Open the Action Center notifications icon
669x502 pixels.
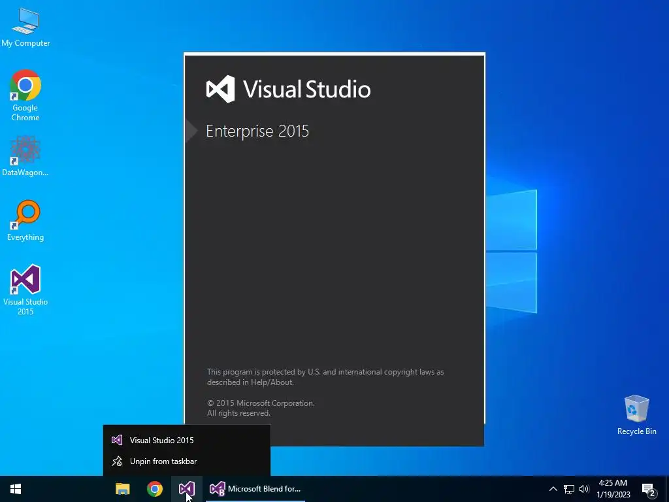pos(649,490)
